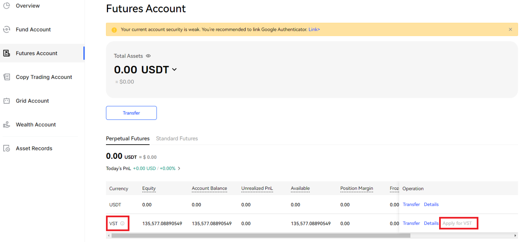This screenshot has height=242, width=520.
Task: Open the USDT currency dropdown
Action: click(174, 69)
